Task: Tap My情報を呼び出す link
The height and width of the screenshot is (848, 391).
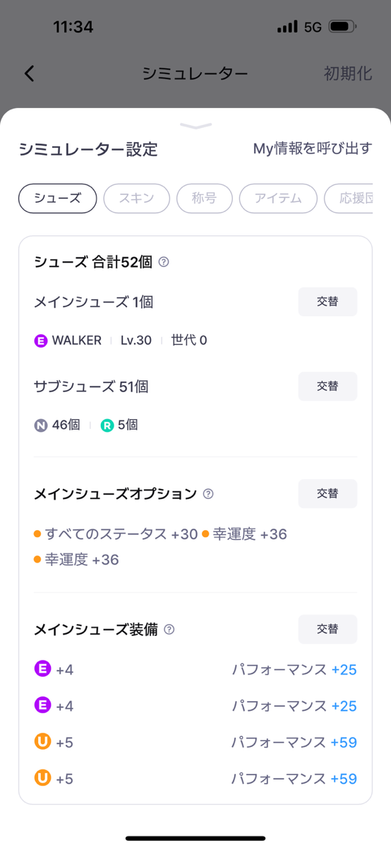Action: click(x=313, y=148)
